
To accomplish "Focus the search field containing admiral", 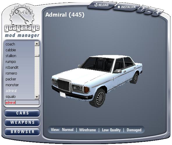I will click(22, 102).
